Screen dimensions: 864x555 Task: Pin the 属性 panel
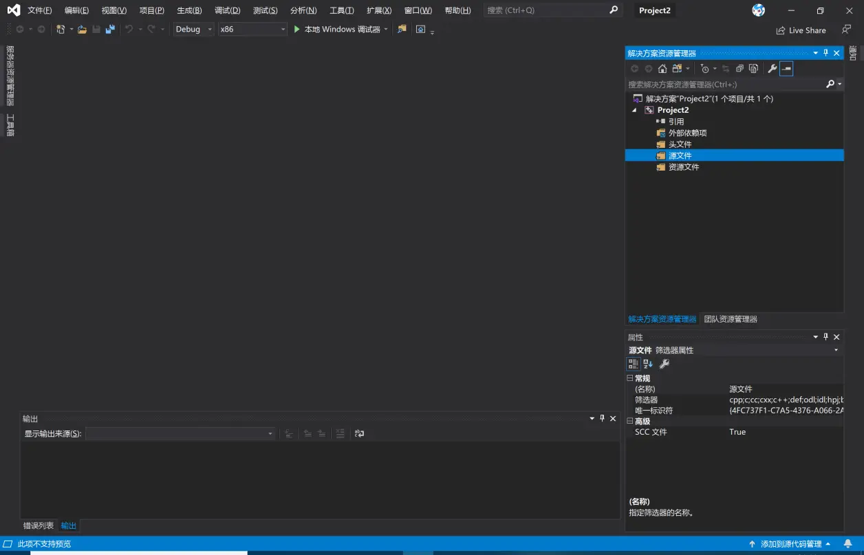(826, 337)
